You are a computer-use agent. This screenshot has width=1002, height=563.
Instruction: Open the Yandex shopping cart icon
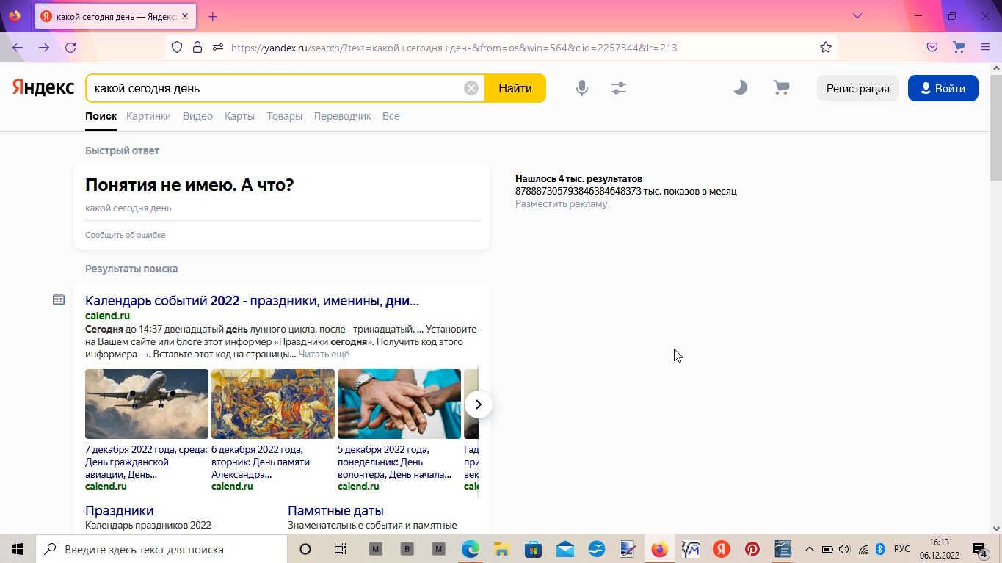coord(782,88)
